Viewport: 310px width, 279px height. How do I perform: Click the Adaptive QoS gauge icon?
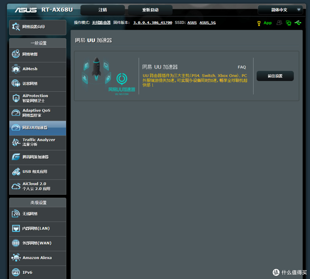[16, 113]
